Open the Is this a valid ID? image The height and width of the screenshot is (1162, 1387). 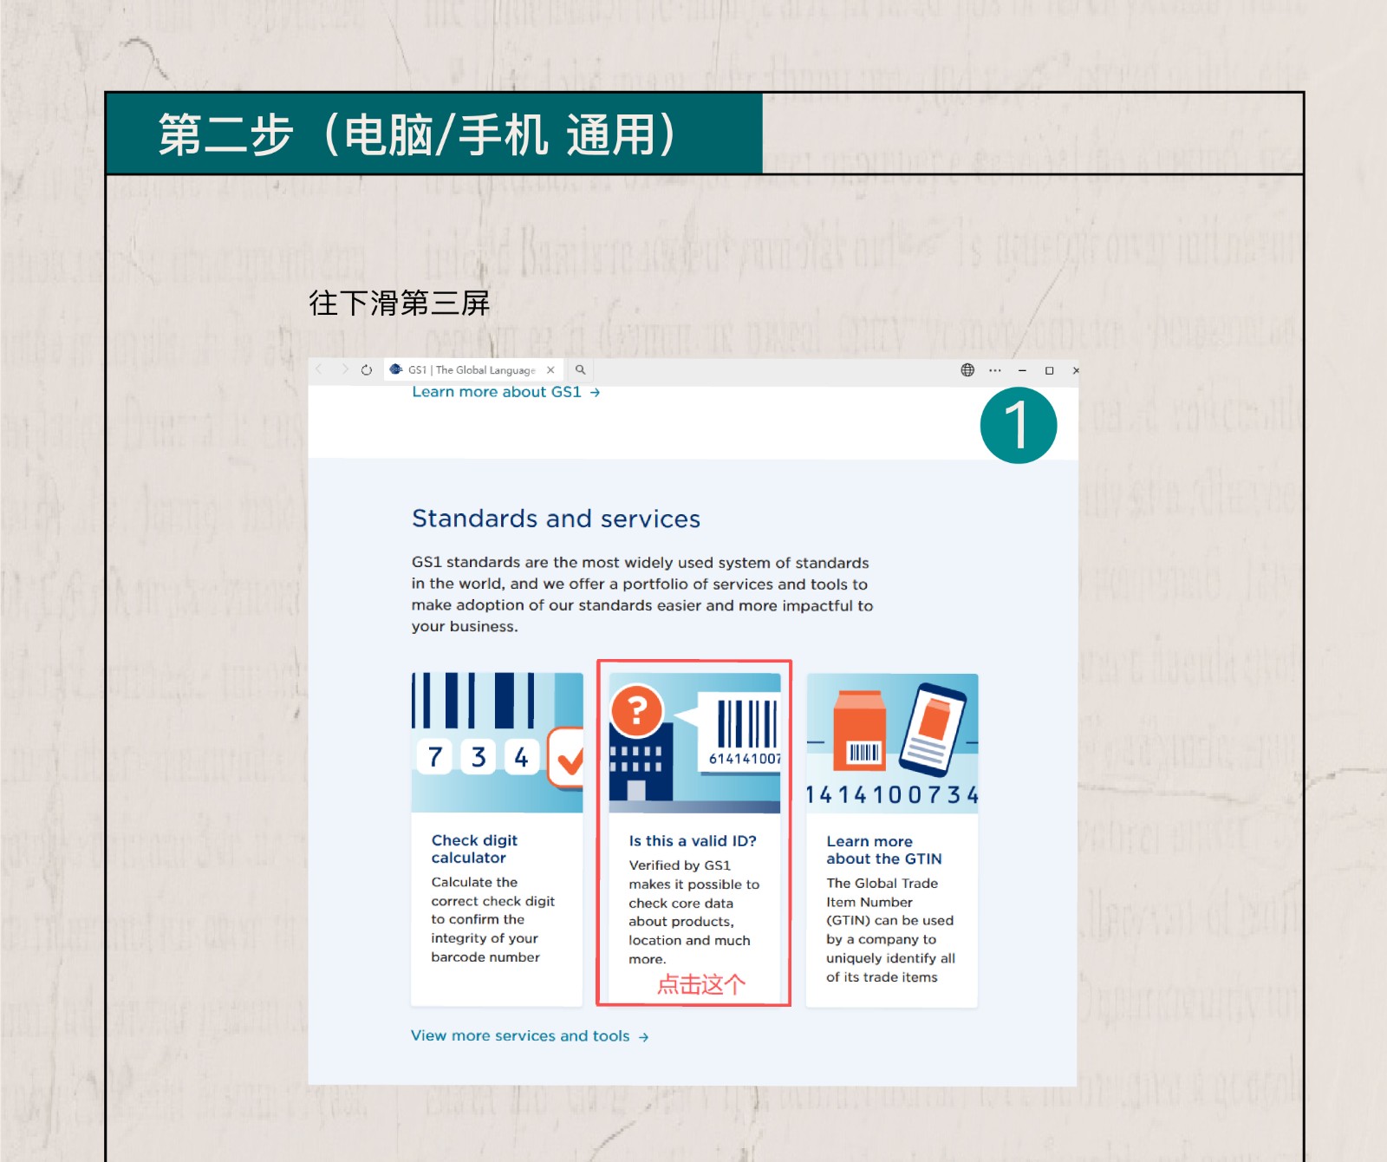coord(694,742)
